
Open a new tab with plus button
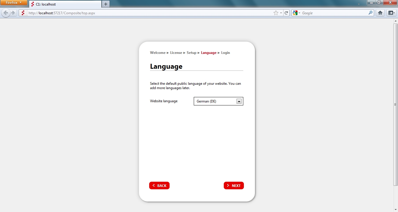point(106,4)
